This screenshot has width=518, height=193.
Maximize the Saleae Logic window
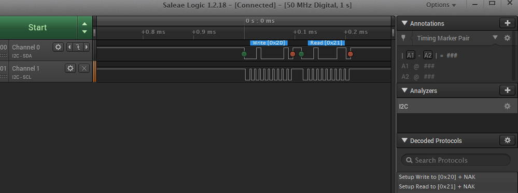click(492, 4)
